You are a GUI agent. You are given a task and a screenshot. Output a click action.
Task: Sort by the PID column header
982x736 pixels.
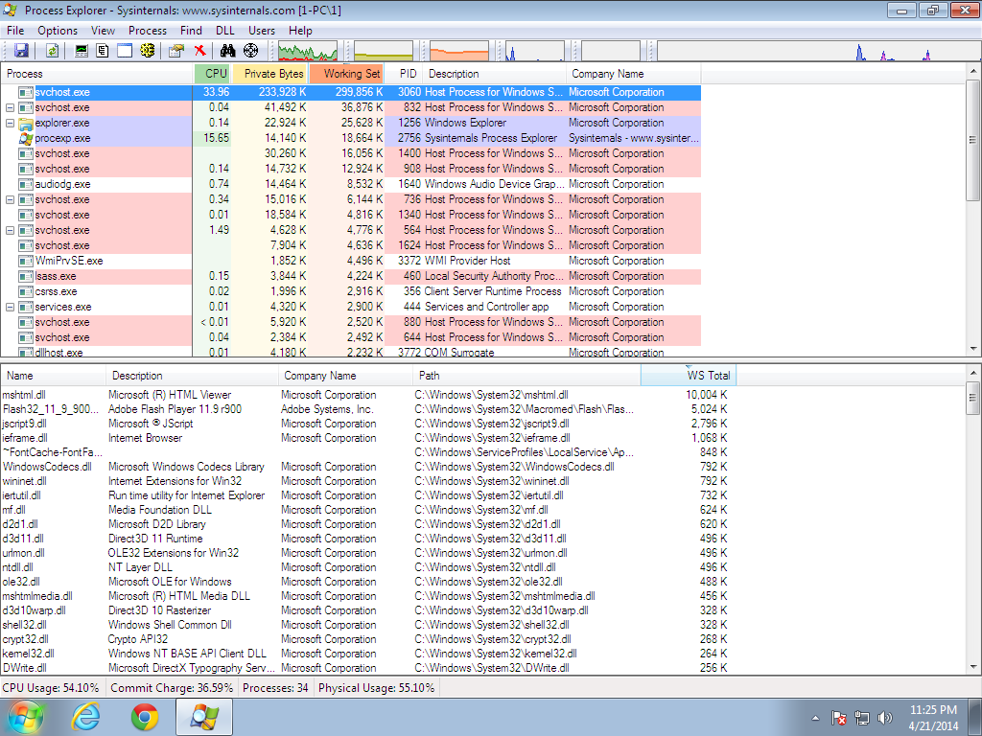pyautogui.click(x=404, y=74)
